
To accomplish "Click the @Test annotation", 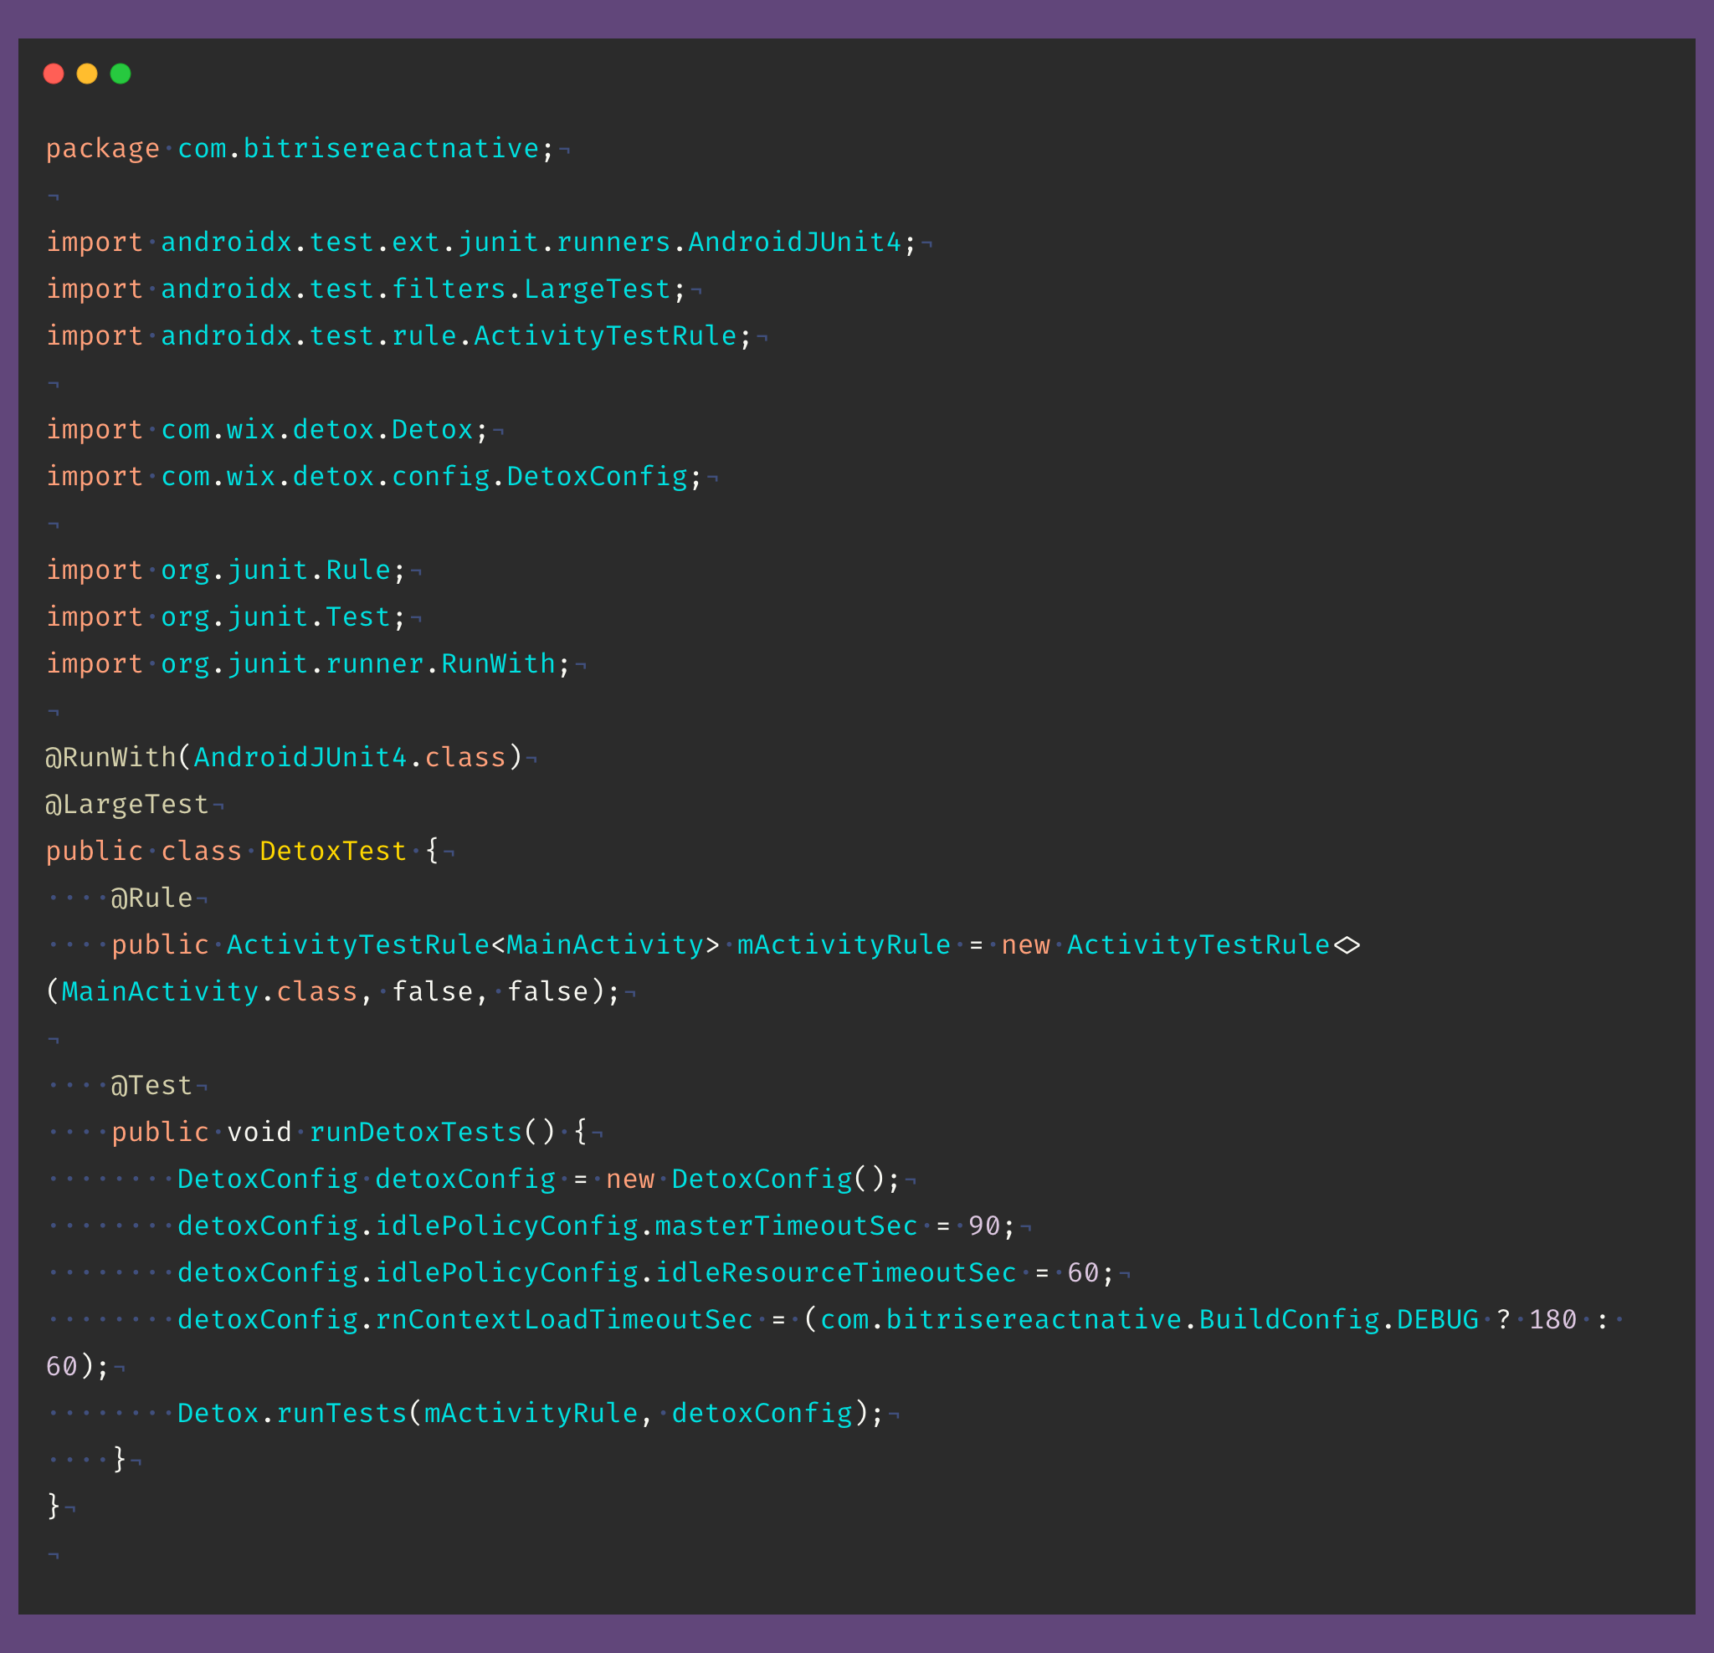I will (151, 1086).
